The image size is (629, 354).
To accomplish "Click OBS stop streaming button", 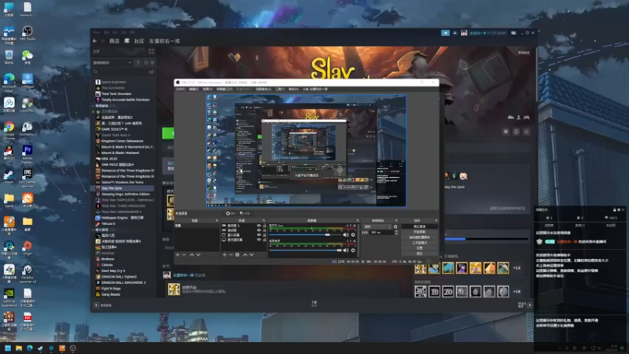I will click(x=420, y=227).
